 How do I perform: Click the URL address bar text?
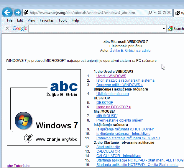tap(83, 13)
